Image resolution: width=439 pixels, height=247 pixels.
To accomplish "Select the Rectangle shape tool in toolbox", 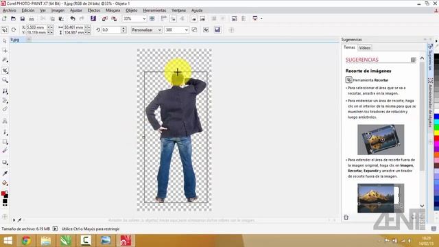I will coord(5,142).
